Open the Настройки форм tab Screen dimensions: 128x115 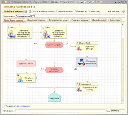(x=99, y=20)
